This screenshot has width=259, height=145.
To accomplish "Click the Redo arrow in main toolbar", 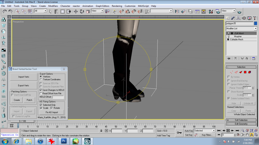I will click(10, 11).
